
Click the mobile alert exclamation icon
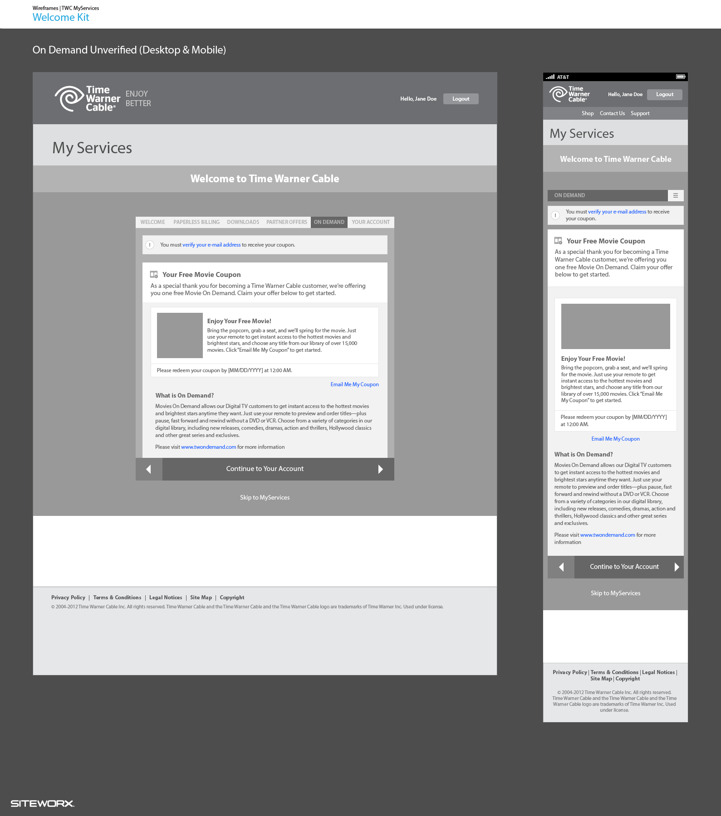tap(555, 215)
